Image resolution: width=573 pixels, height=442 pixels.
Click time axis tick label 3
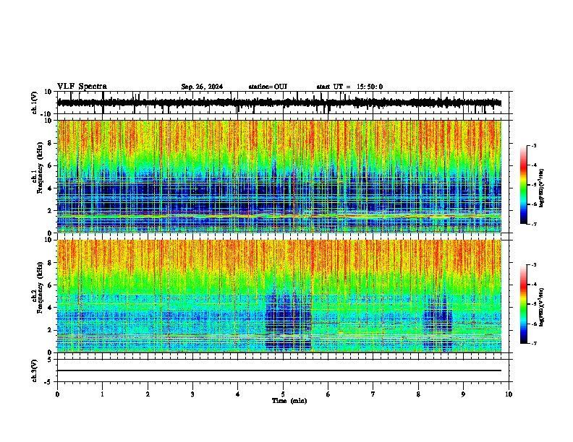[x=192, y=394]
